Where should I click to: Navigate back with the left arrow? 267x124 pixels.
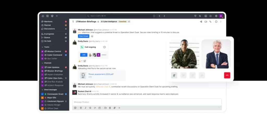(x=160, y=16)
